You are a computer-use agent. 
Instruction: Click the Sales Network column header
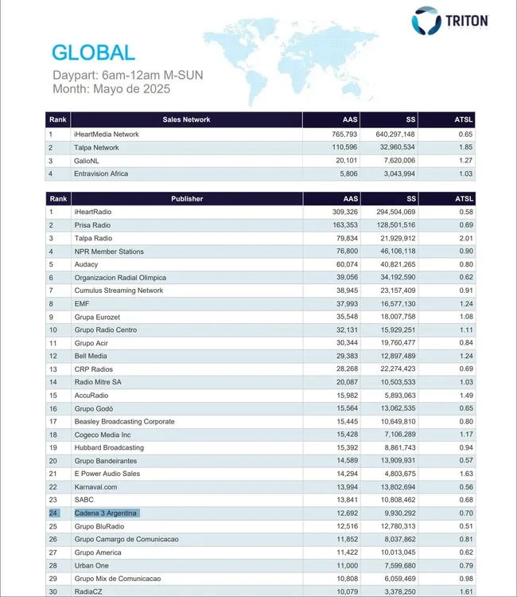(186, 119)
